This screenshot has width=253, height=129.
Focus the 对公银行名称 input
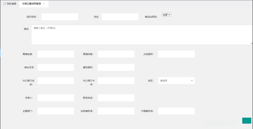pos(56,81)
